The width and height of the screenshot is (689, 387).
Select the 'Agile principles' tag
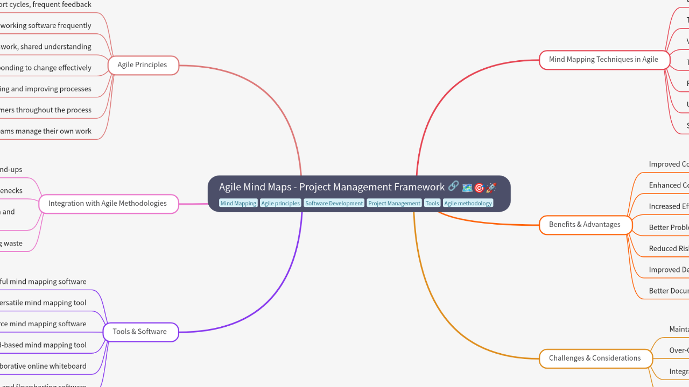pyautogui.click(x=280, y=203)
